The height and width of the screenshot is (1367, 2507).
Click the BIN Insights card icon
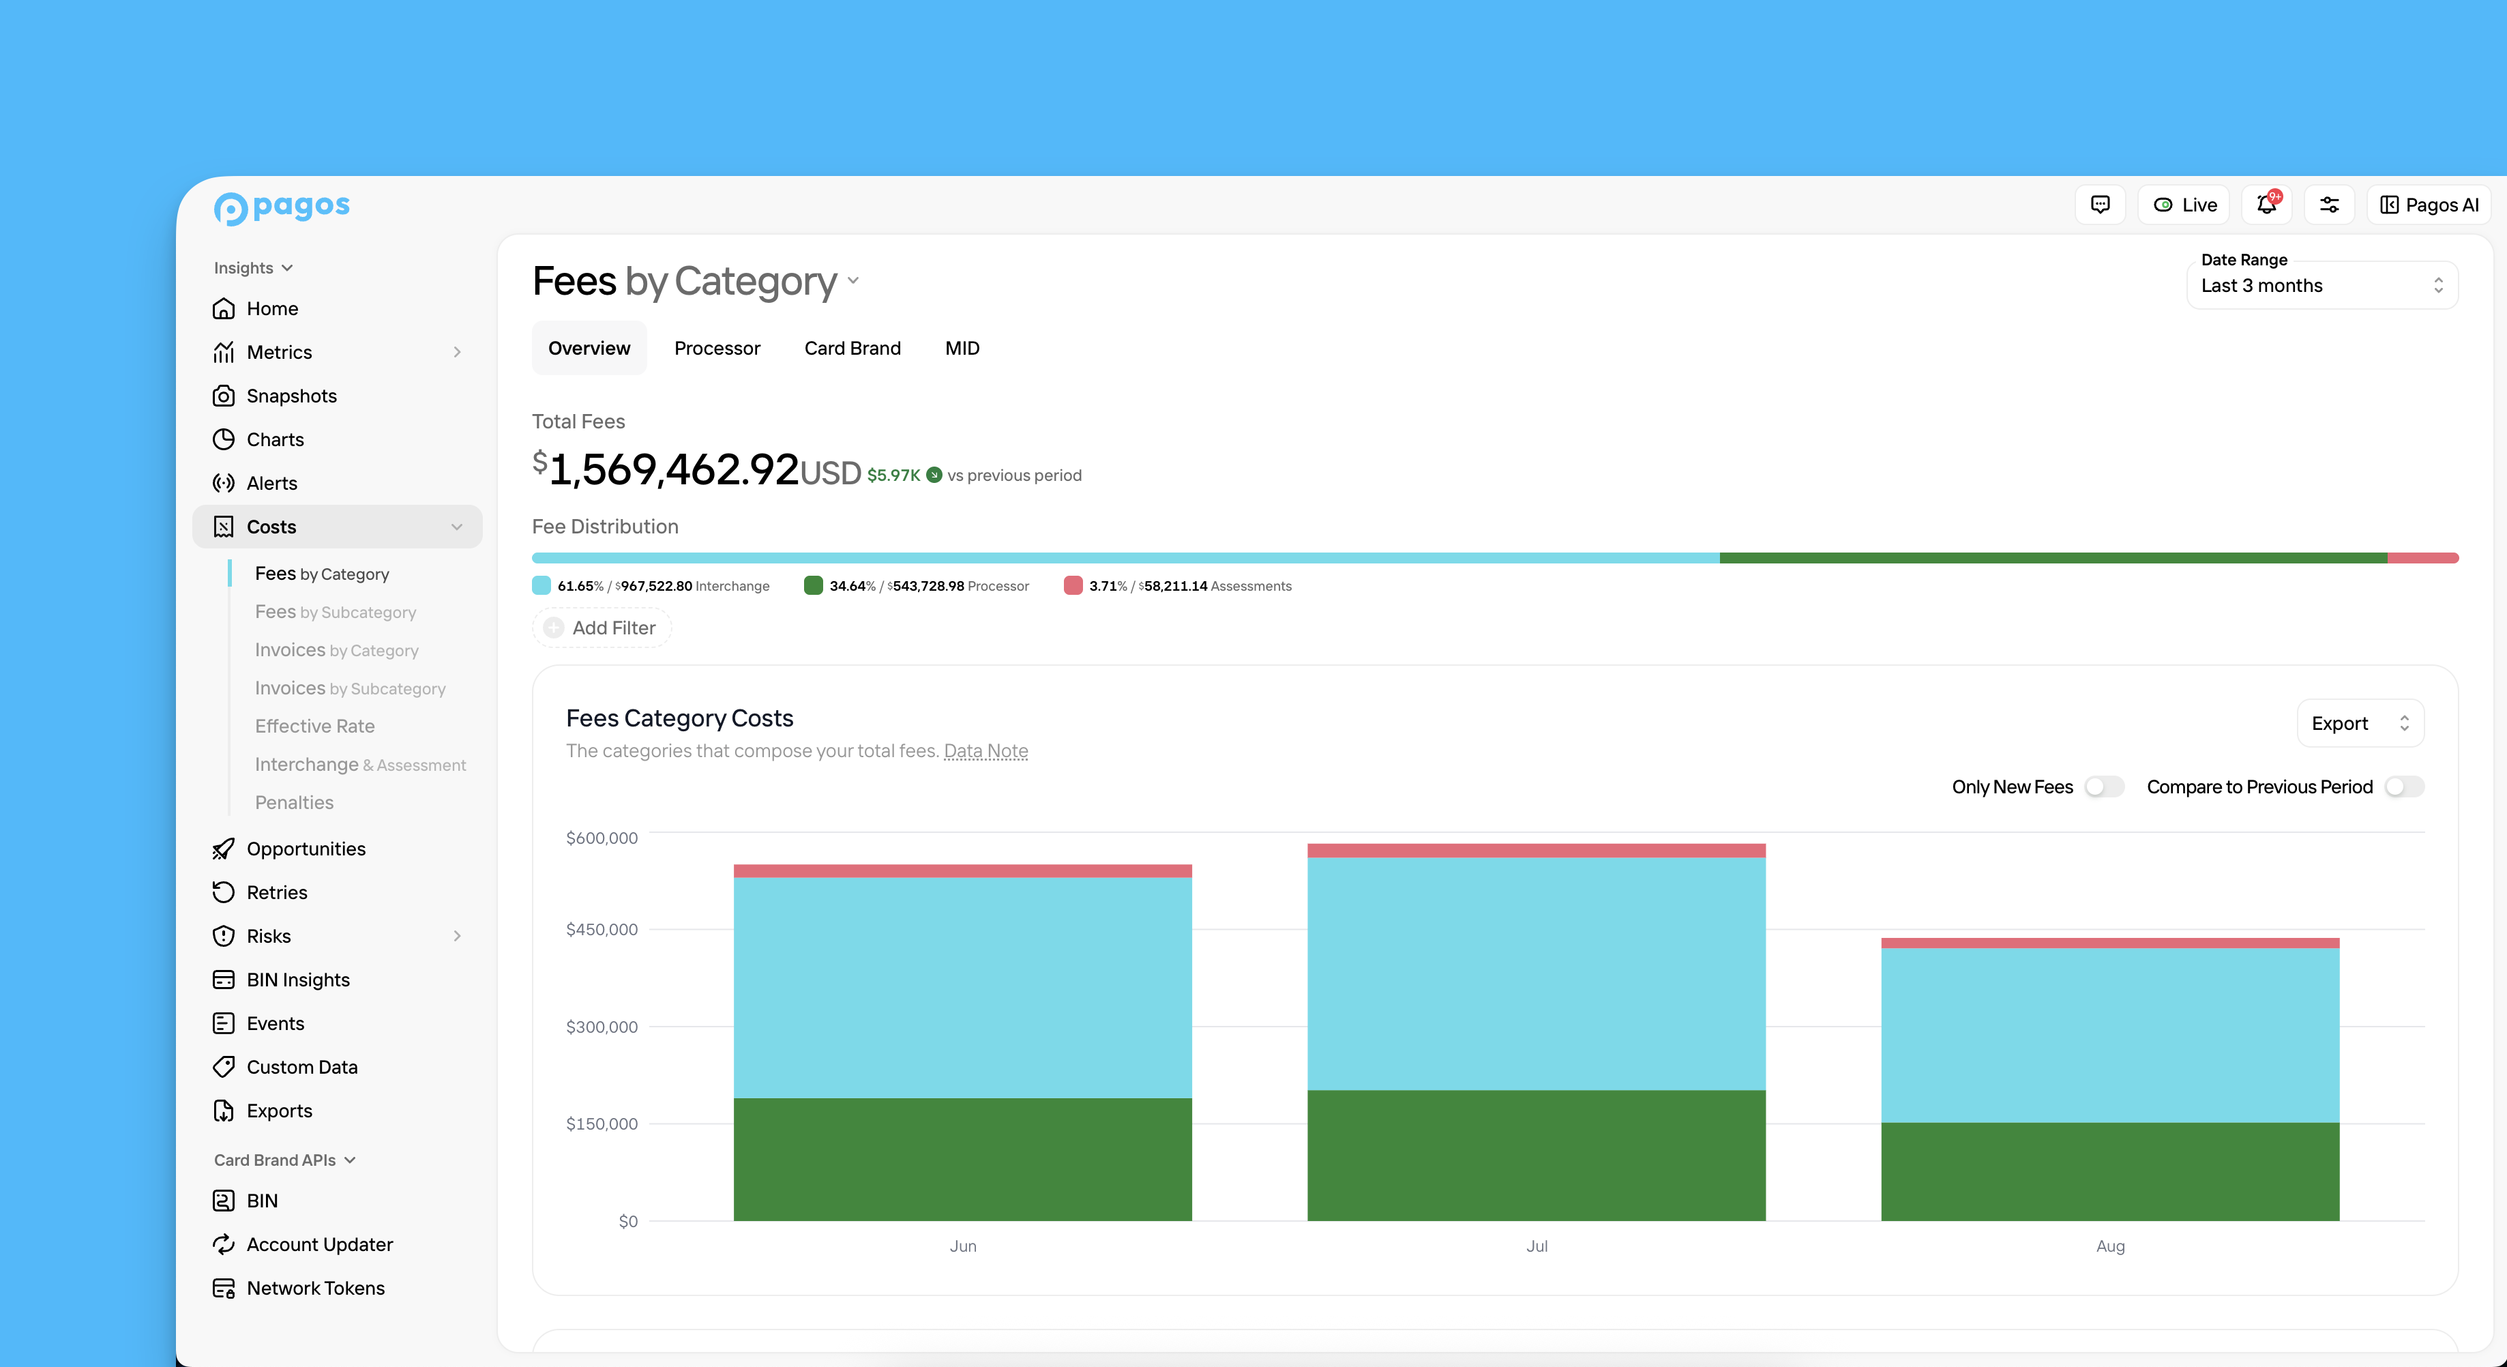click(224, 980)
